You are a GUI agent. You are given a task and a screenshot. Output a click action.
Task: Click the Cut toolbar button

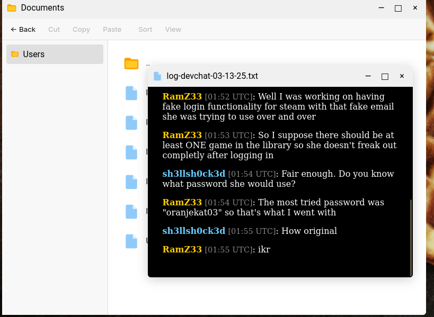click(54, 30)
